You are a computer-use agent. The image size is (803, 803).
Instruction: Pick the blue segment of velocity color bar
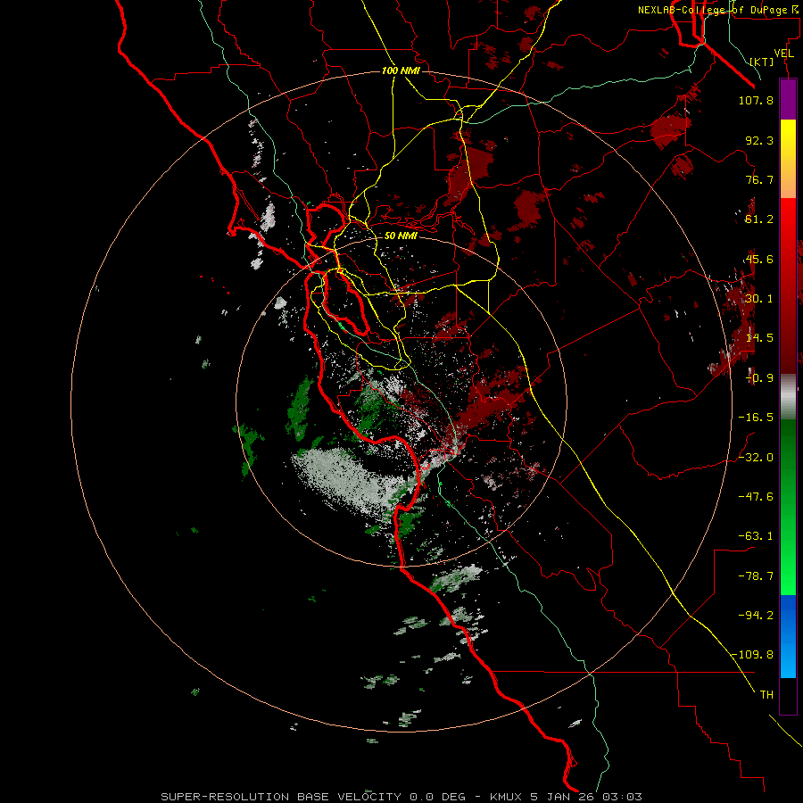tap(788, 636)
